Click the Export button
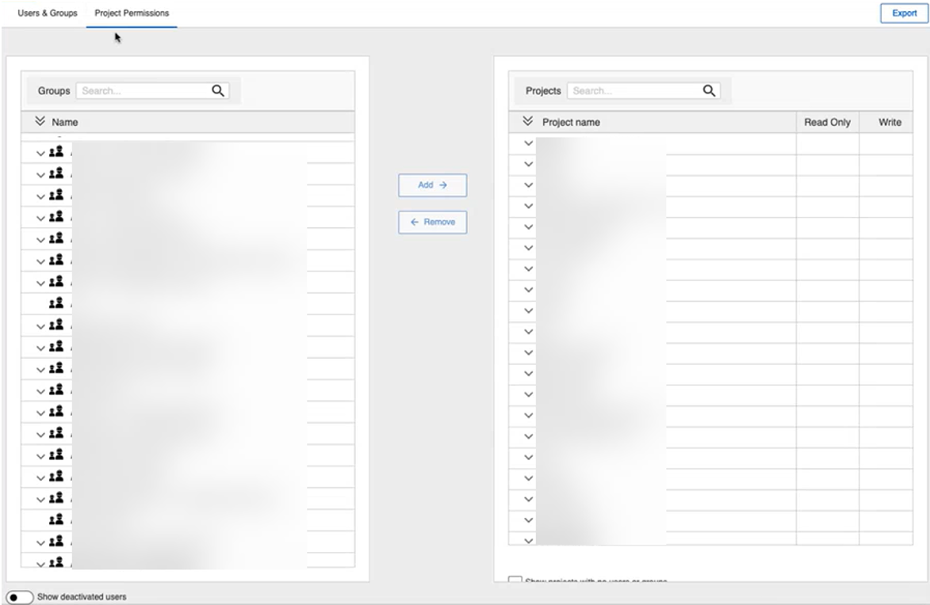This screenshot has height=605, width=930. coord(904,13)
